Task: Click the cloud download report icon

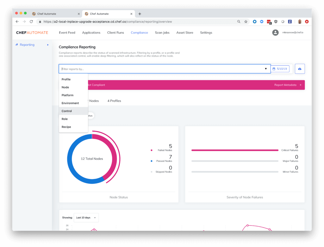Action: click(300, 69)
